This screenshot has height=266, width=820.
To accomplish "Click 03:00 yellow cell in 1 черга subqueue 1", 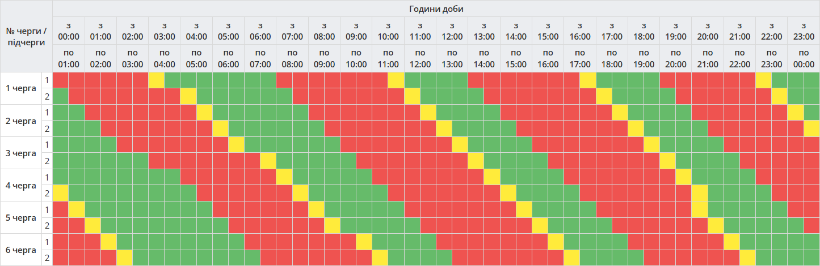I will pyautogui.click(x=156, y=80).
